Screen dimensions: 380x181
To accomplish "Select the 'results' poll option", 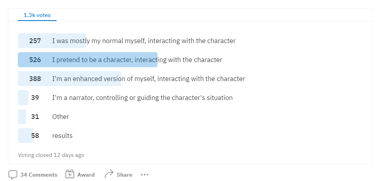I will click(x=62, y=136).
